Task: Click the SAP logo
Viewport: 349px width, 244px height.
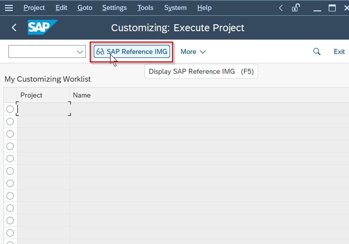Action: [43, 27]
